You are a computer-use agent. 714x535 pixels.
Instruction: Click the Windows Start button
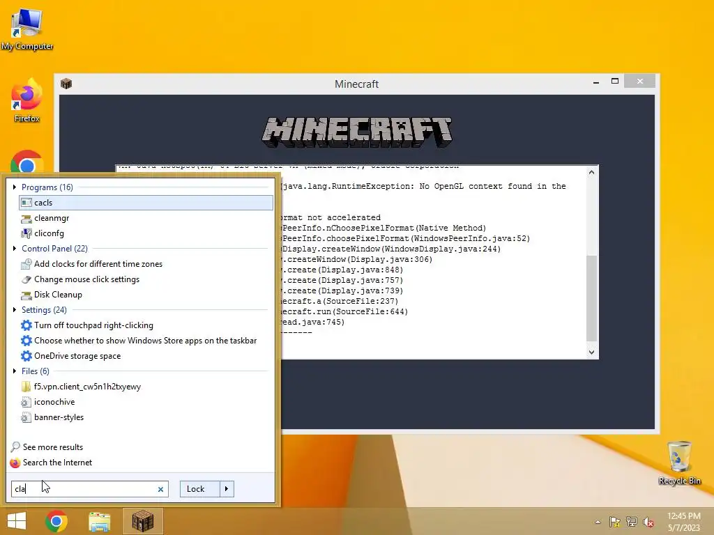click(17, 521)
